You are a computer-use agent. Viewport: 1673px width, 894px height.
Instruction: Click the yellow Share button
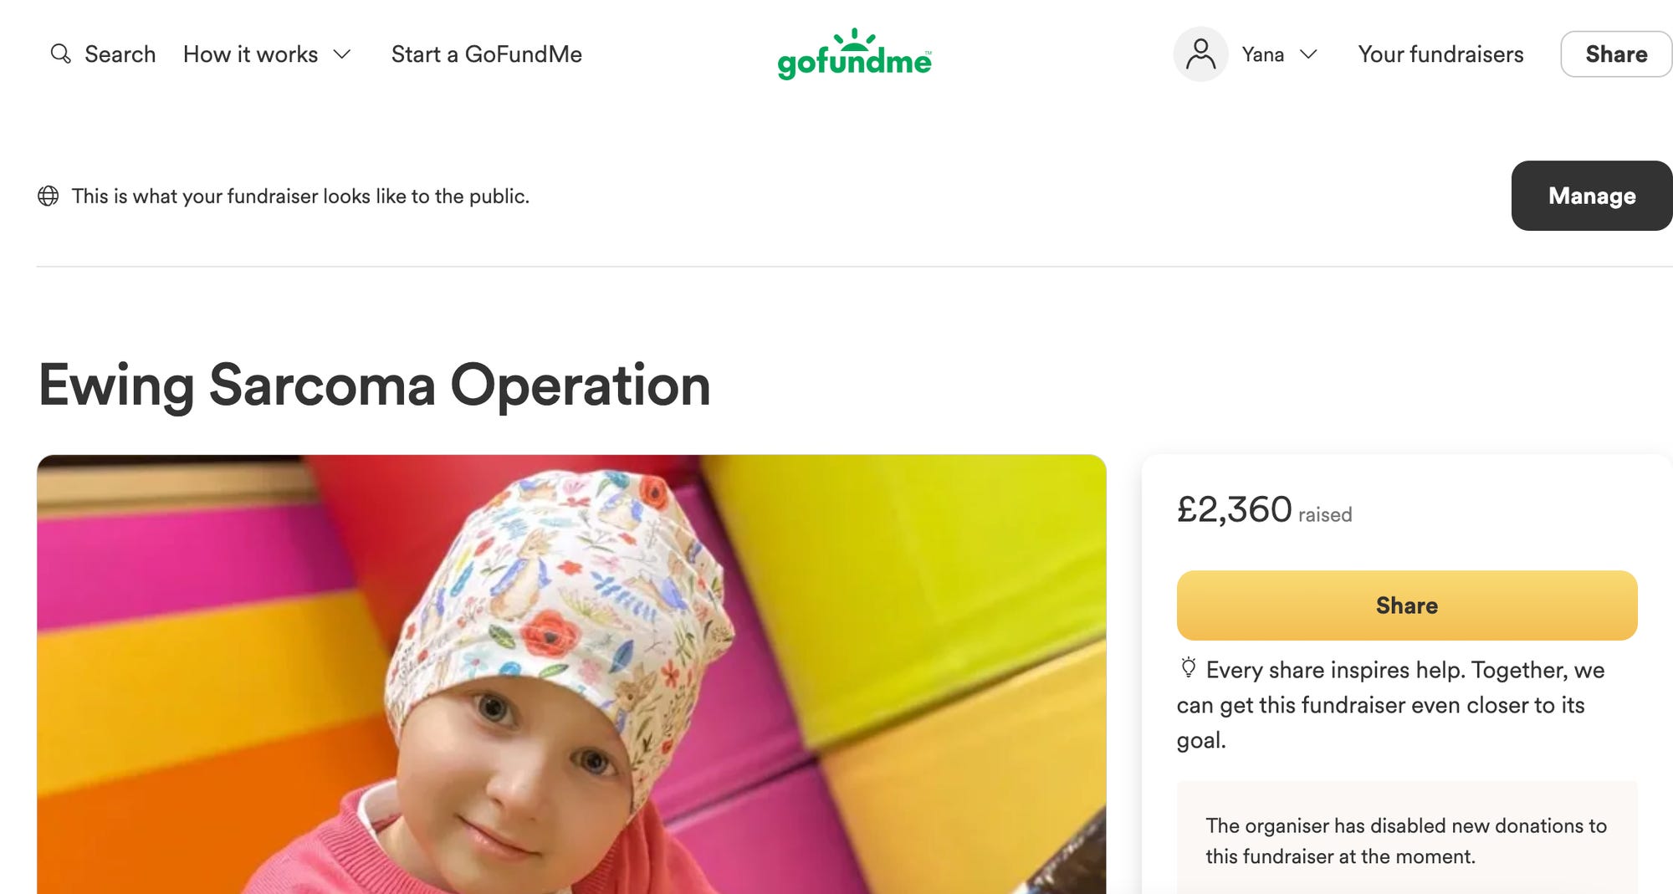coord(1407,605)
